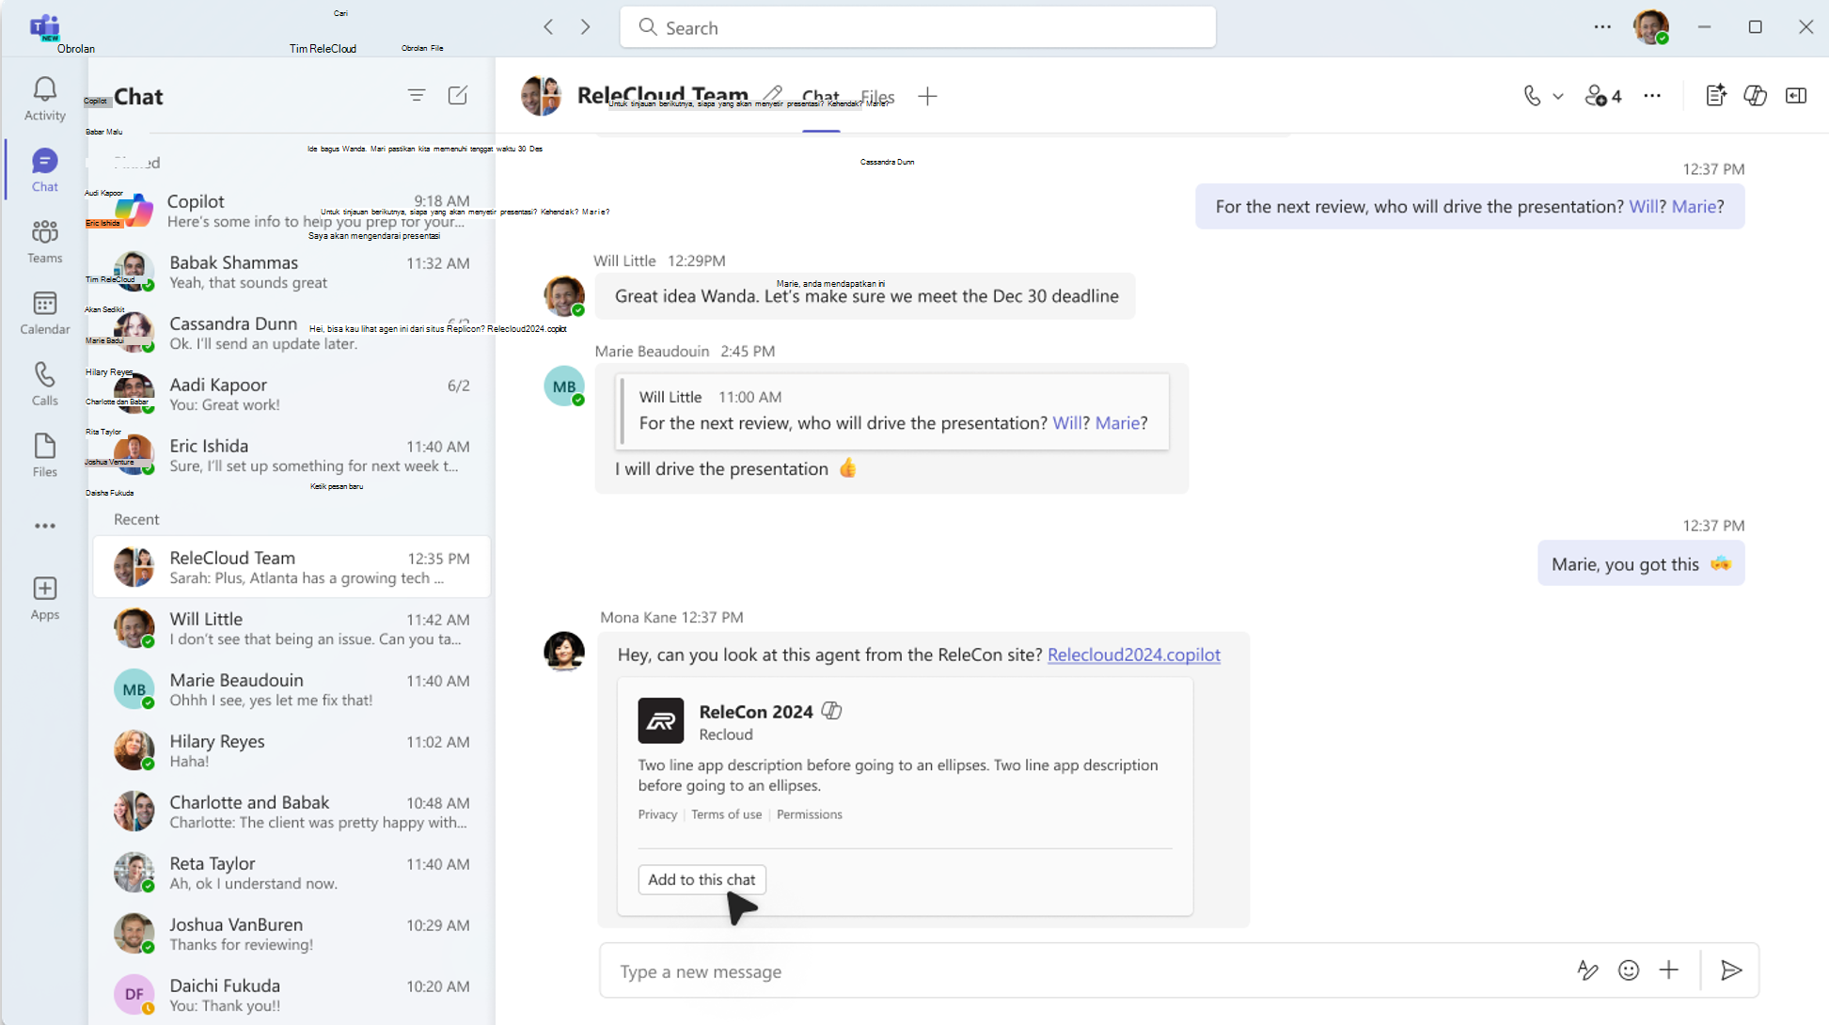This screenshot has height=1025, width=1829.
Task: Switch to the Chat tab
Action: pyautogui.click(x=820, y=97)
